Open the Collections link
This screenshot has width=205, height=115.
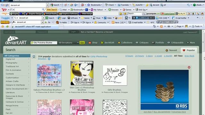(125, 42)
